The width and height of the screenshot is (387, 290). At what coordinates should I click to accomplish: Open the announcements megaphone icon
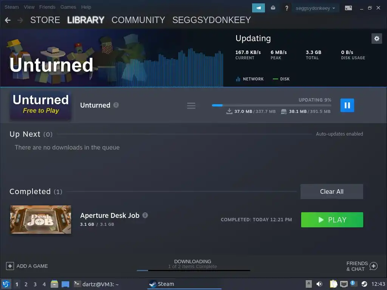pos(258,8)
